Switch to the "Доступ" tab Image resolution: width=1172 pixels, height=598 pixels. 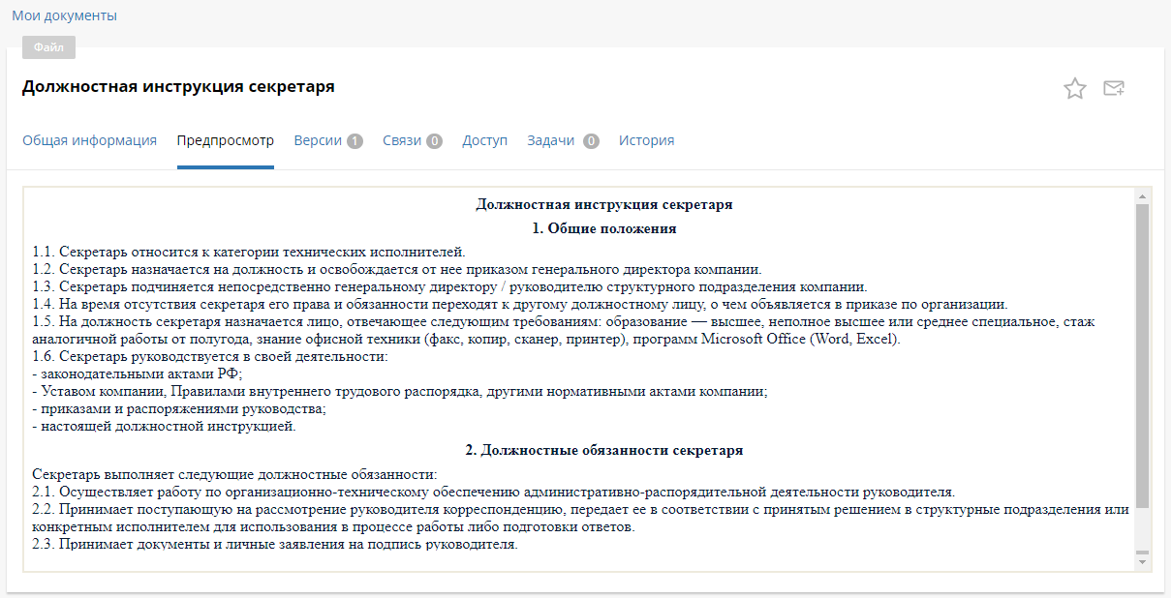tap(484, 139)
